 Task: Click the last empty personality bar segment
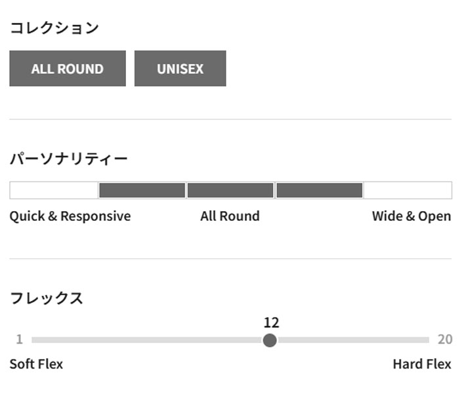[408, 190]
